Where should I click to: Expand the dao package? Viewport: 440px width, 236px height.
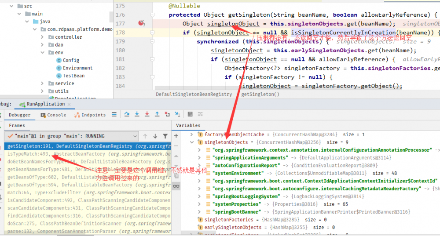coord(42,45)
